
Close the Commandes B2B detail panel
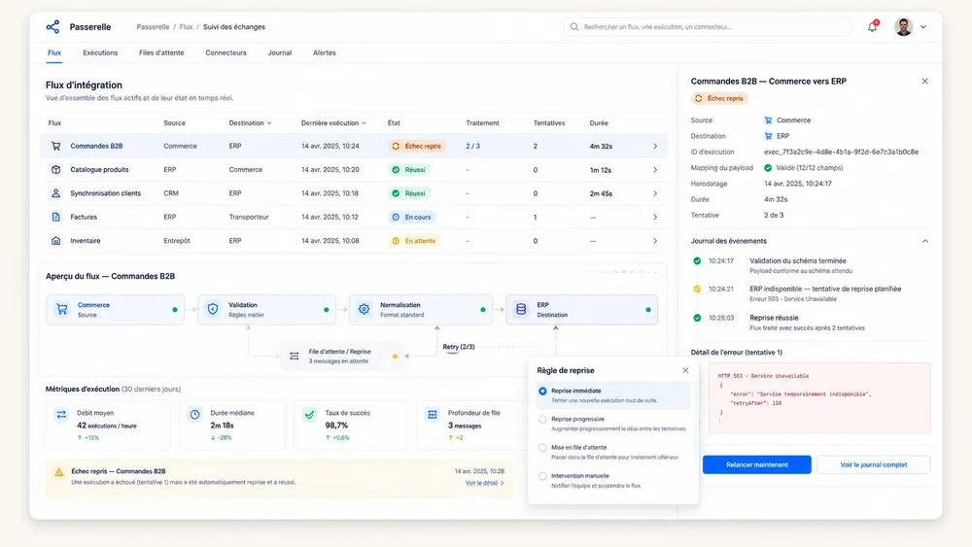click(924, 82)
